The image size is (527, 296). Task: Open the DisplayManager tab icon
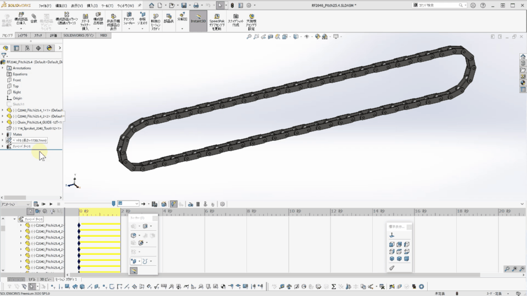click(49, 48)
